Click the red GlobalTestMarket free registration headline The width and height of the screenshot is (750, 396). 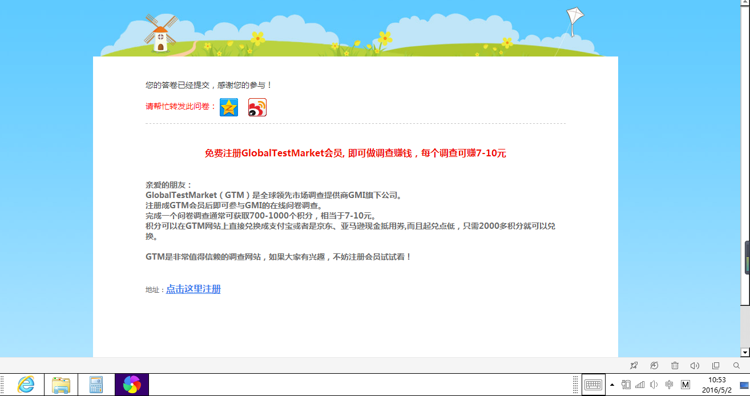pyautogui.click(x=356, y=153)
